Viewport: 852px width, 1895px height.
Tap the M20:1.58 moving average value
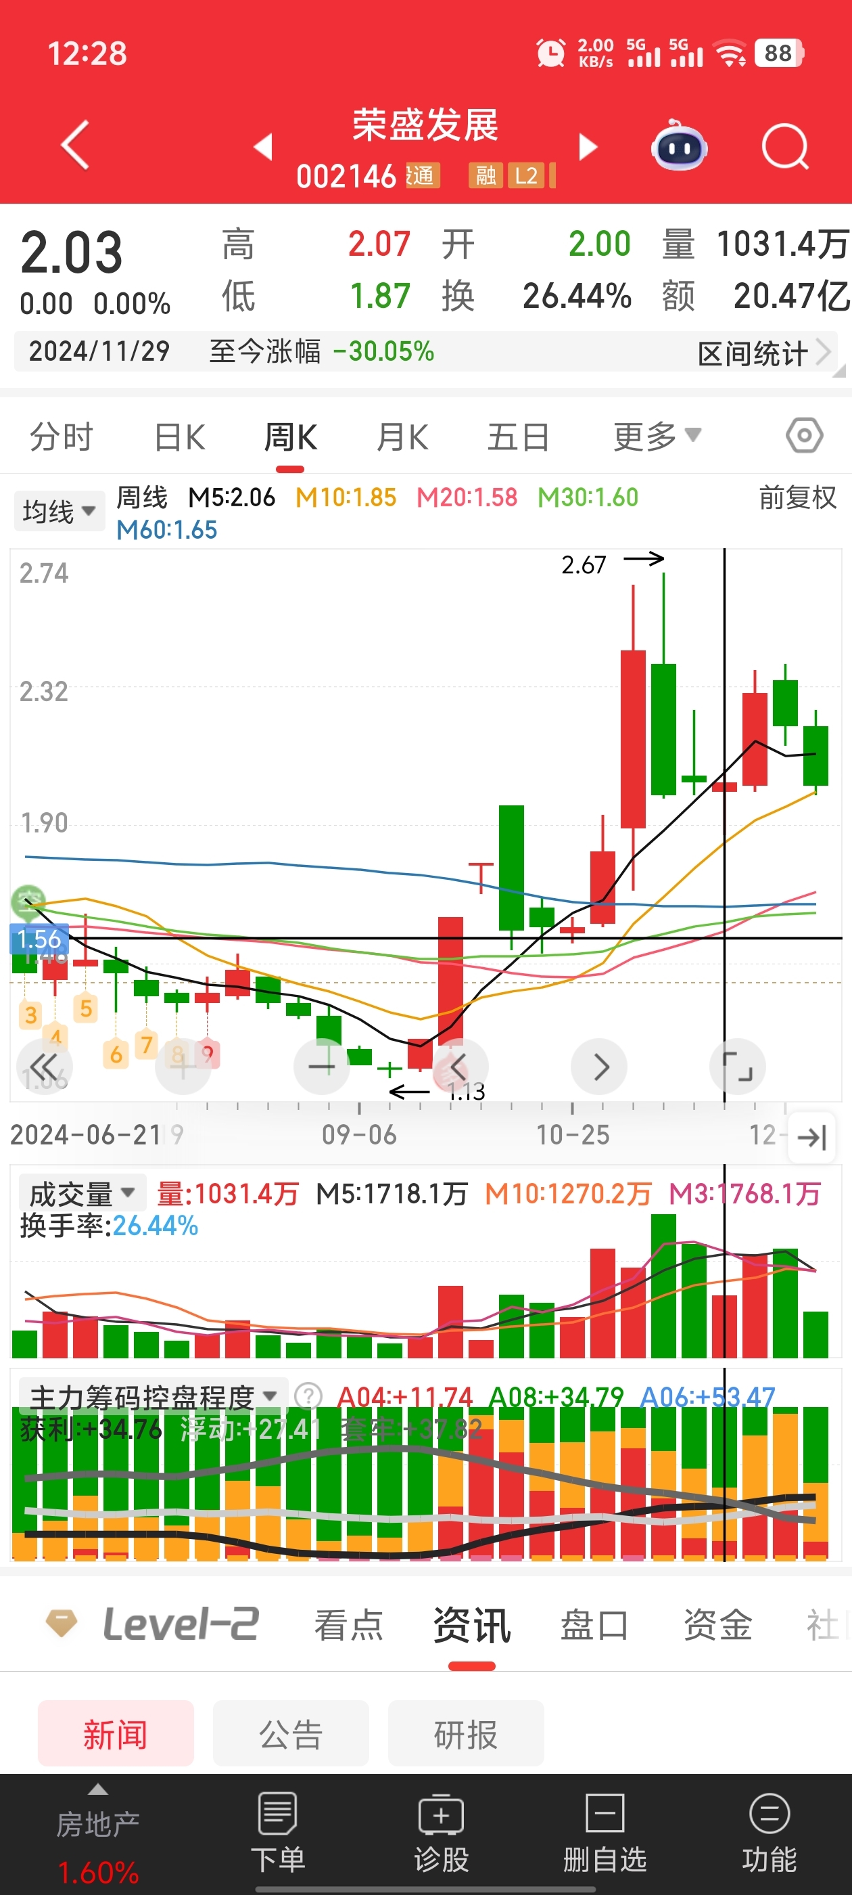point(467,497)
